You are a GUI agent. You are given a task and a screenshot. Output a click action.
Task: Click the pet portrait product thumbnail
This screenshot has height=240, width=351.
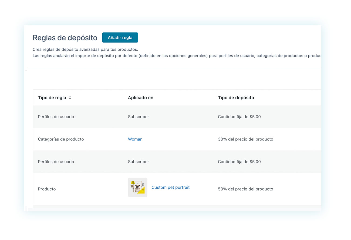tap(138, 187)
